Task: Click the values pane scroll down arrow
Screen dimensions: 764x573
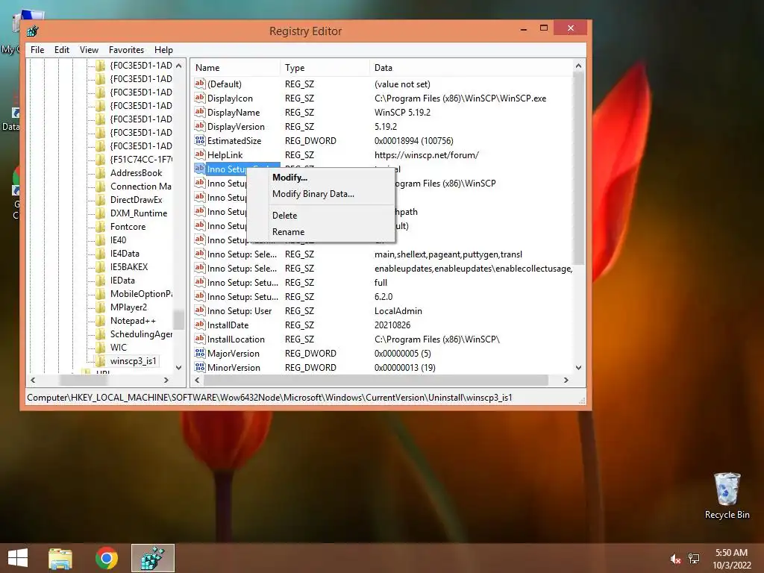Action: click(x=578, y=368)
